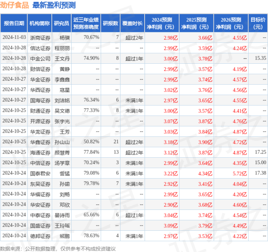Screen dimensions: 268x252
Task: Click 国泰君安 institution cell
Action: pos(40,173)
